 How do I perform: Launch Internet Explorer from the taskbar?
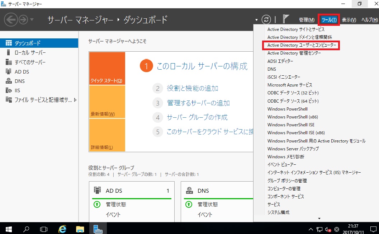[62, 229]
